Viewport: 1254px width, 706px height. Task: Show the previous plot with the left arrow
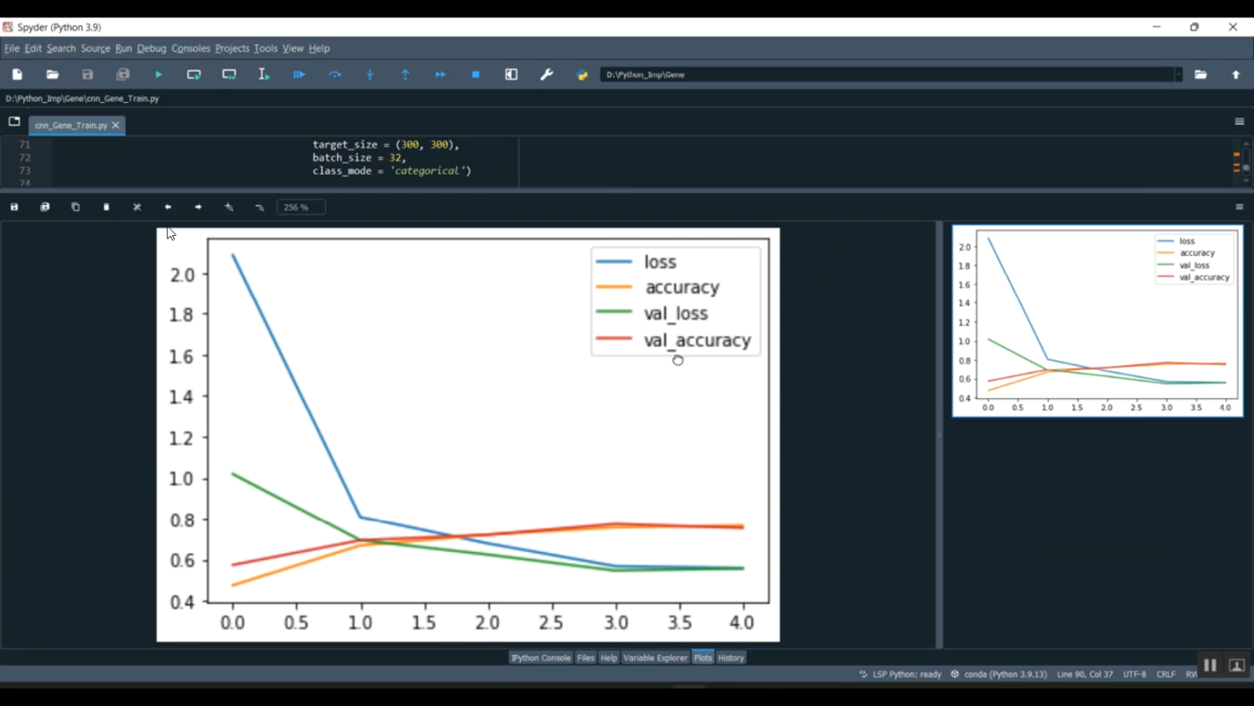click(x=168, y=207)
